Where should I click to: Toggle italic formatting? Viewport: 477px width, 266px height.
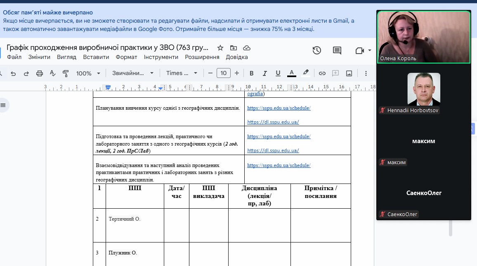265,73
